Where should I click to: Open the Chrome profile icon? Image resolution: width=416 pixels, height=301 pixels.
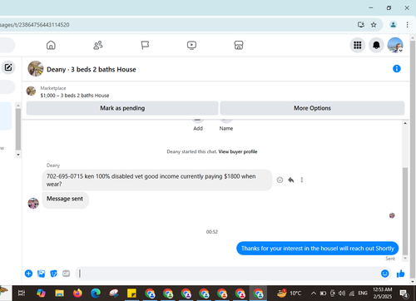pos(393,25)
